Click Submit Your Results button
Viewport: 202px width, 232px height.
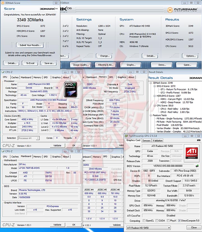[30, 45]
